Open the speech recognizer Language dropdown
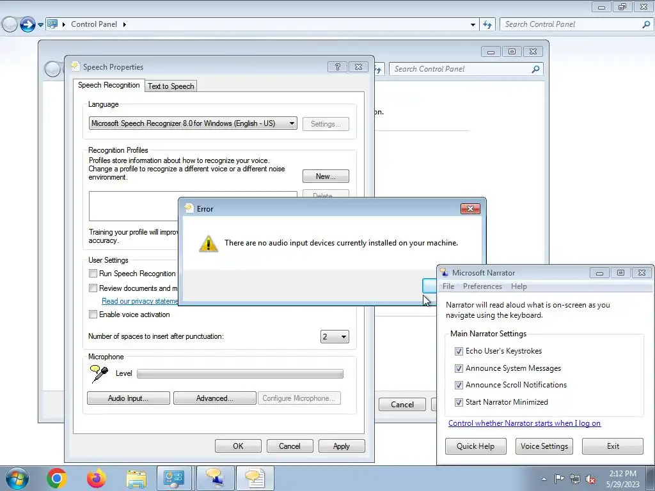The width and height of the screenshot is (655, 491). (193, 123)
